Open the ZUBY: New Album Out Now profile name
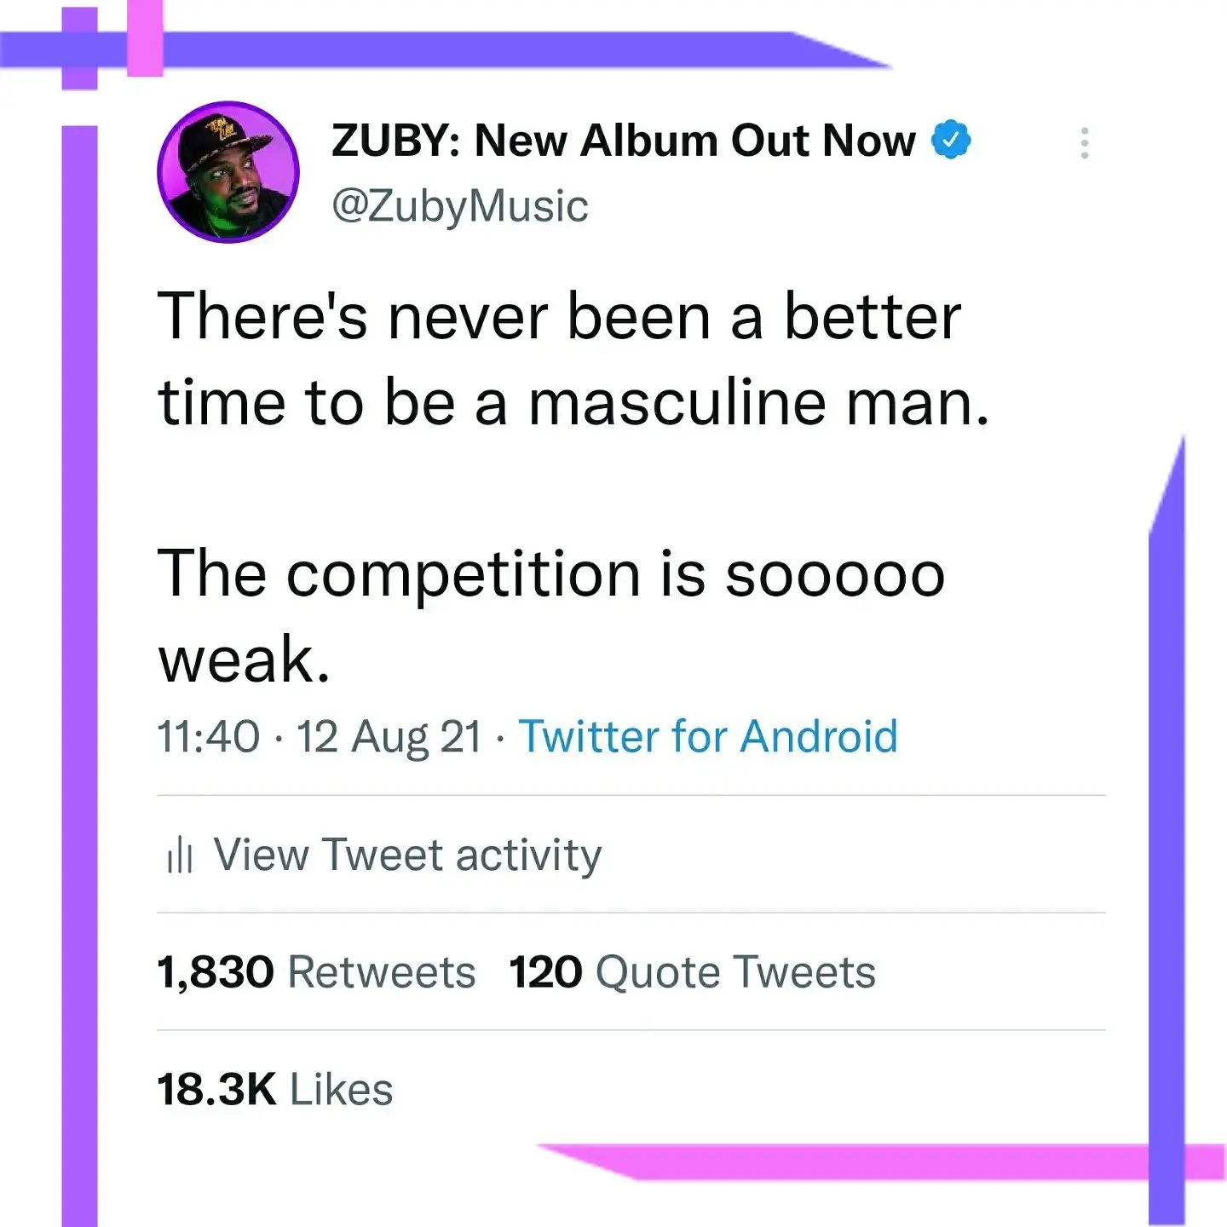 (x=623, y=141)
